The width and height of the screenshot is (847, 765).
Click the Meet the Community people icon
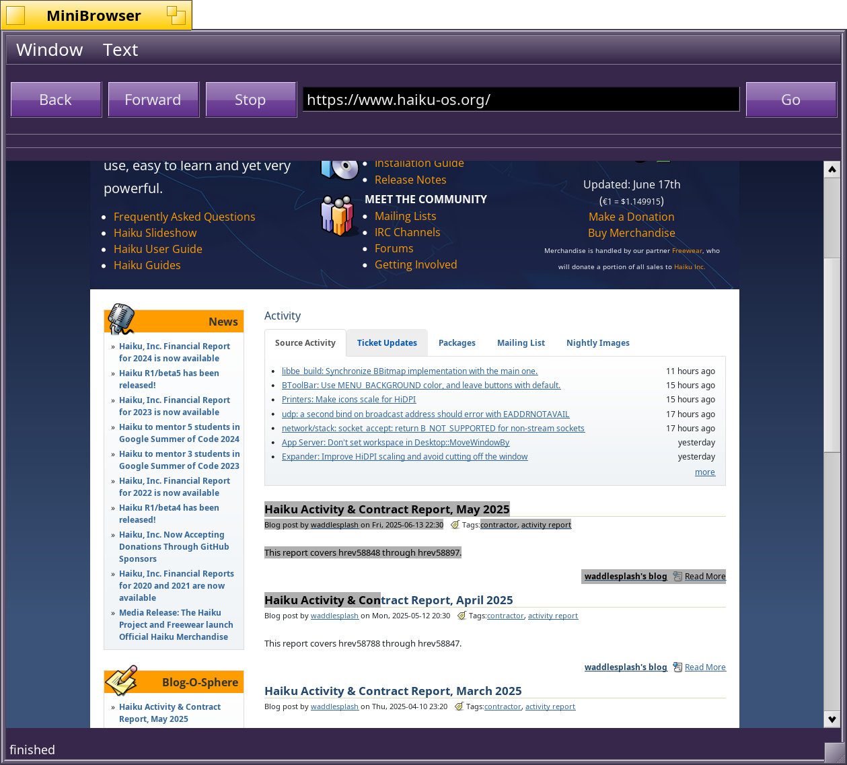(338, 215)
